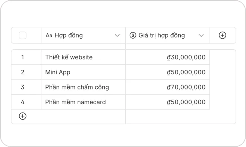Image resolution: width=246 pixels, height=147 pixels.
Task: Click the ₫70,000,000 value cell
Action: [168, 87]
